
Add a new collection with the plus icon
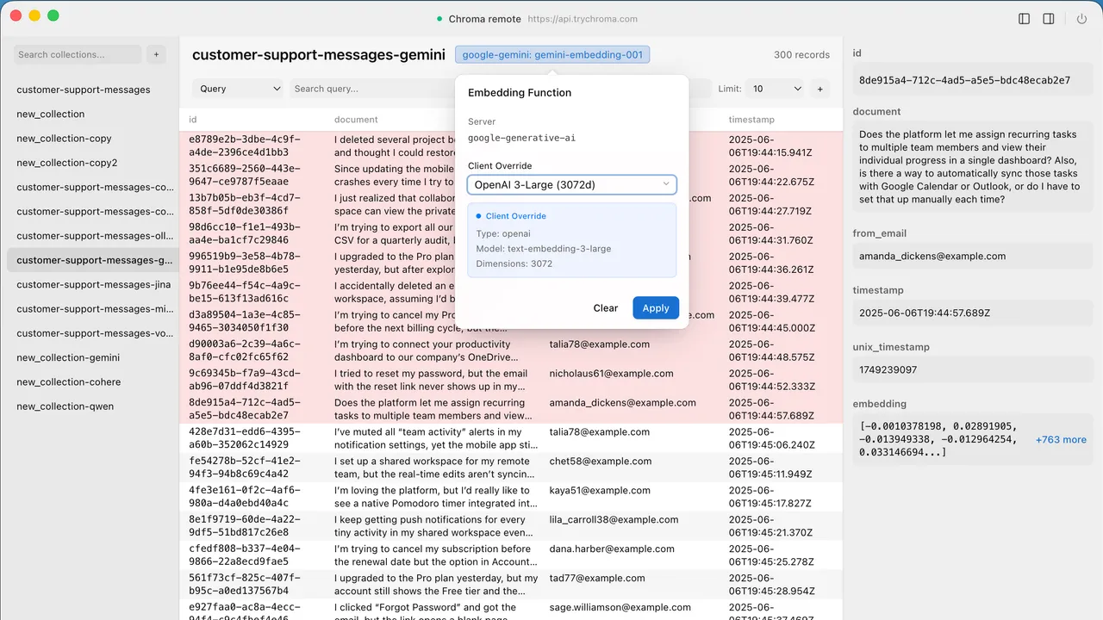[x=156, y=54]
